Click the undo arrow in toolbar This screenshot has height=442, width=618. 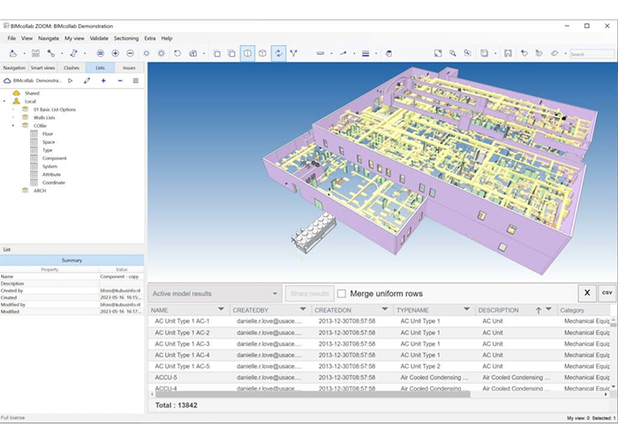coord(177,54)
